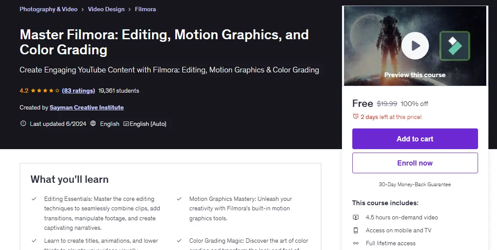Open Video Design breadcrumb
This screenshot has height=250, width=497.
[x=106, y=9]
